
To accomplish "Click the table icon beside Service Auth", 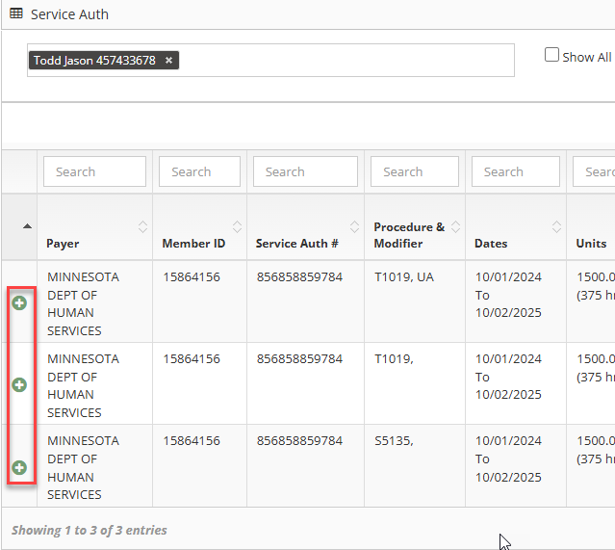I will 16,13.
